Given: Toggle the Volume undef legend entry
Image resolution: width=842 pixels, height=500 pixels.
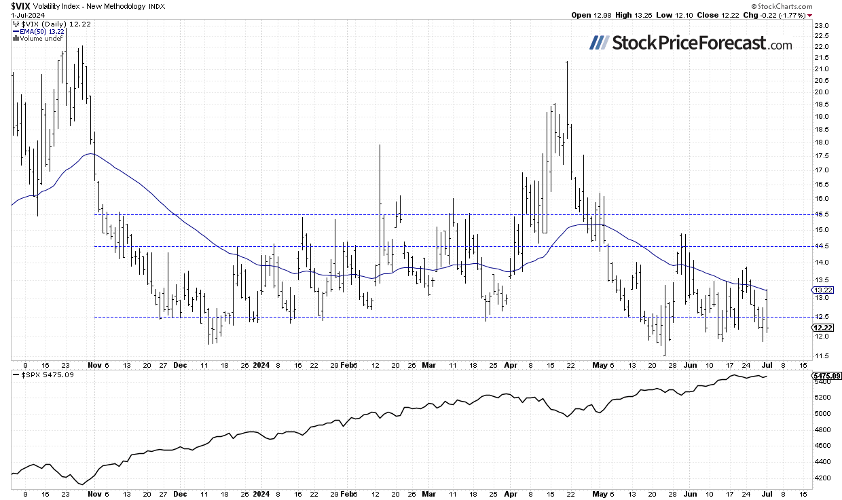Looking at the screenshot, I should 41,38.
